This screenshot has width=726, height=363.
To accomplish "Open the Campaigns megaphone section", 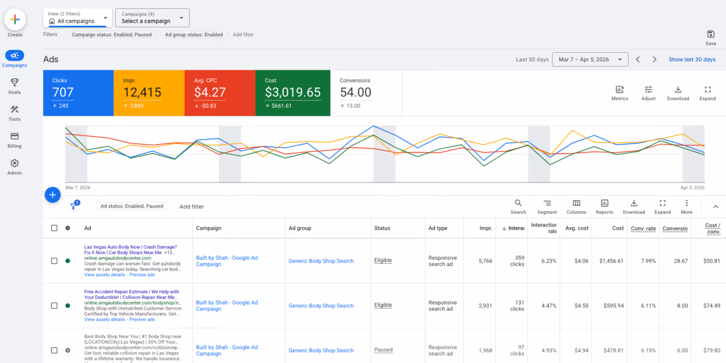I will pos(15,59).
